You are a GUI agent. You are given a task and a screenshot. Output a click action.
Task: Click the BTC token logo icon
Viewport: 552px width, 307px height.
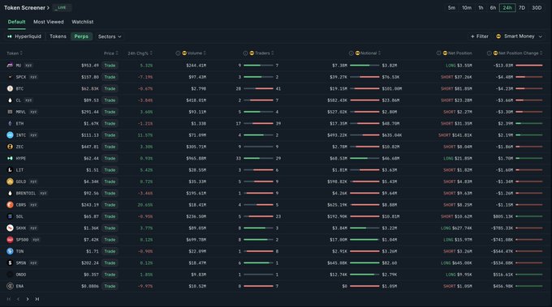(x=10, y=88)
